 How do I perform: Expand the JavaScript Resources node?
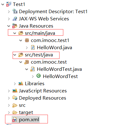[x=9, y=91]
